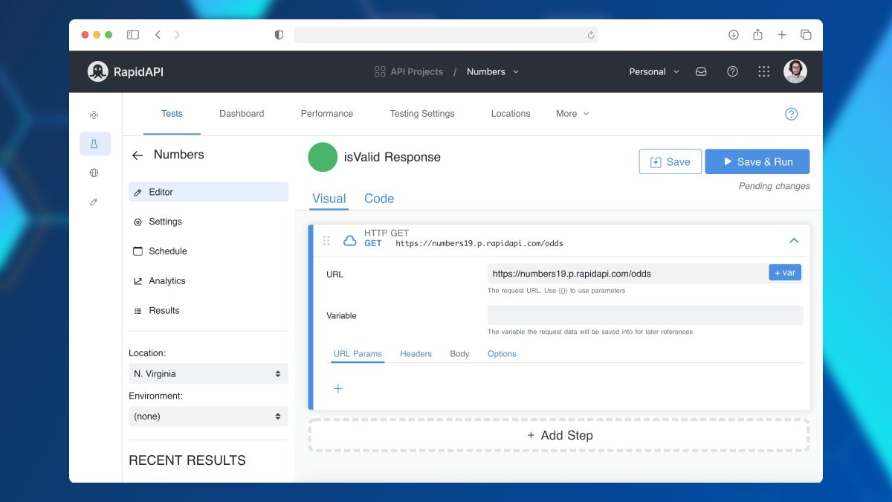Open the apps grid icon next to the avatar
892x502 pixels.
click(763, 71)
